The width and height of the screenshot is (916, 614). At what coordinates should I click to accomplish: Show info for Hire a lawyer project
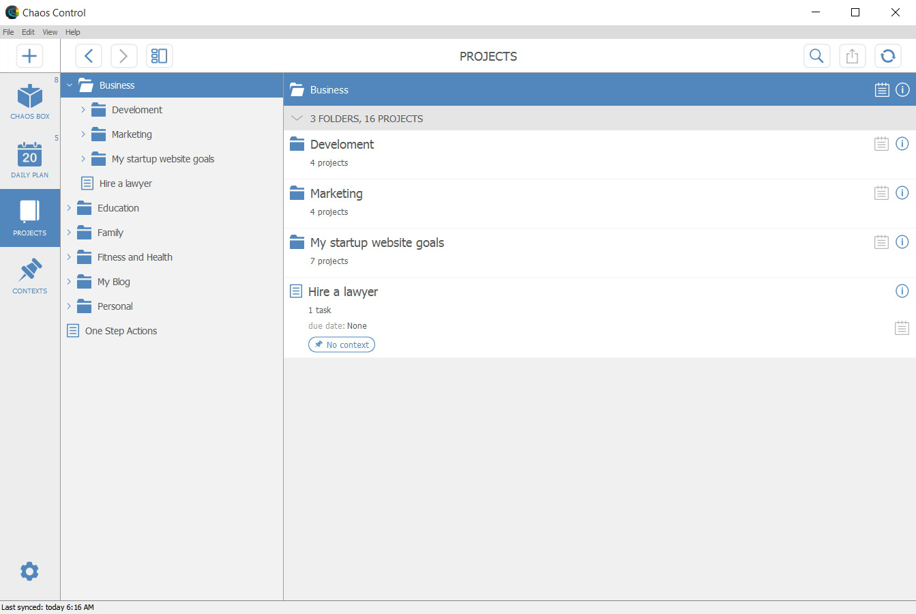click(x=902, y=291)
